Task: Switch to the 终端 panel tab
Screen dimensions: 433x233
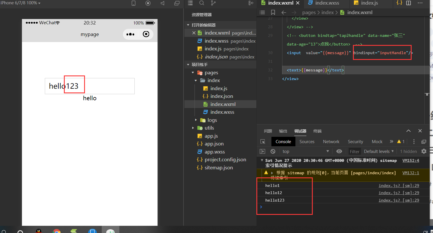Action: [x=317, y=131]
